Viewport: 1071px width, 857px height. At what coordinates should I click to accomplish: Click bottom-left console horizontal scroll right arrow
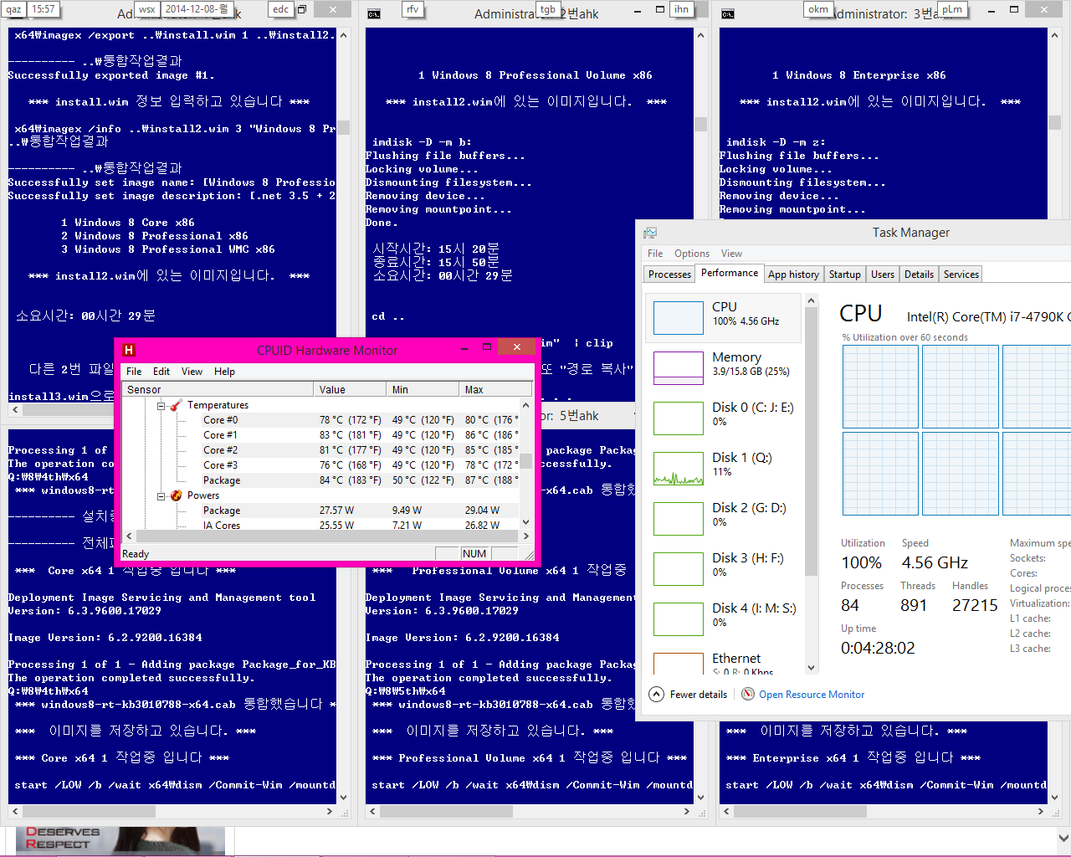[x=330, y=811]
